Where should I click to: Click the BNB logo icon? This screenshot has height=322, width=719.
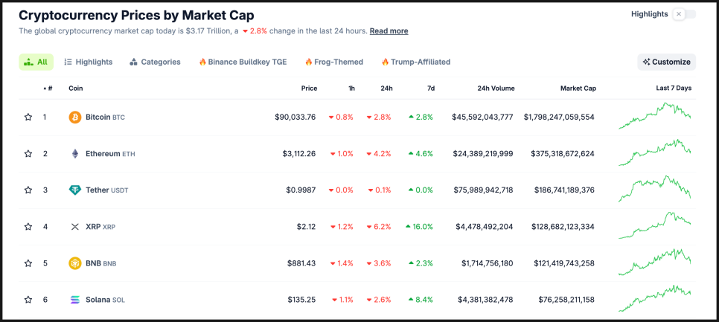[x=75, y=263]
